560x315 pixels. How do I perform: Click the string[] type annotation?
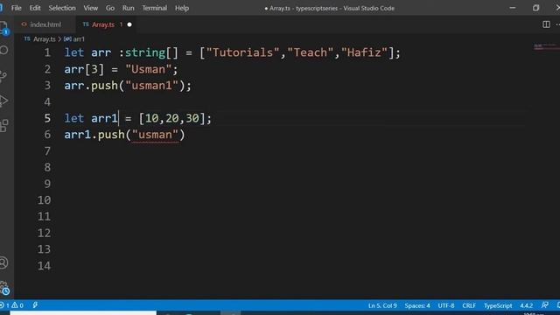pyautogui.click(x=151, y=52)
